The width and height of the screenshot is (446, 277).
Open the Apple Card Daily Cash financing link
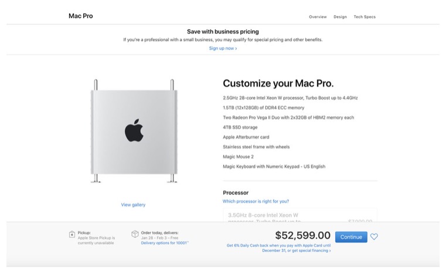[279, 248]
